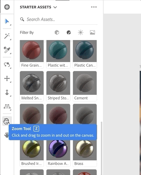This screenshot has width=141, height=175.
Task: Click the search magnifier icon
Action: (22, 19)
